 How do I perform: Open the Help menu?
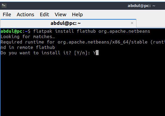coord(77,15)
